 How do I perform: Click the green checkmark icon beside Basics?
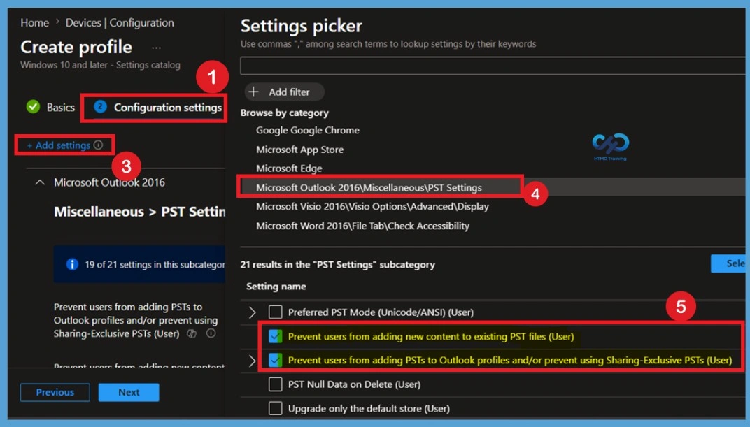[33, 106]
